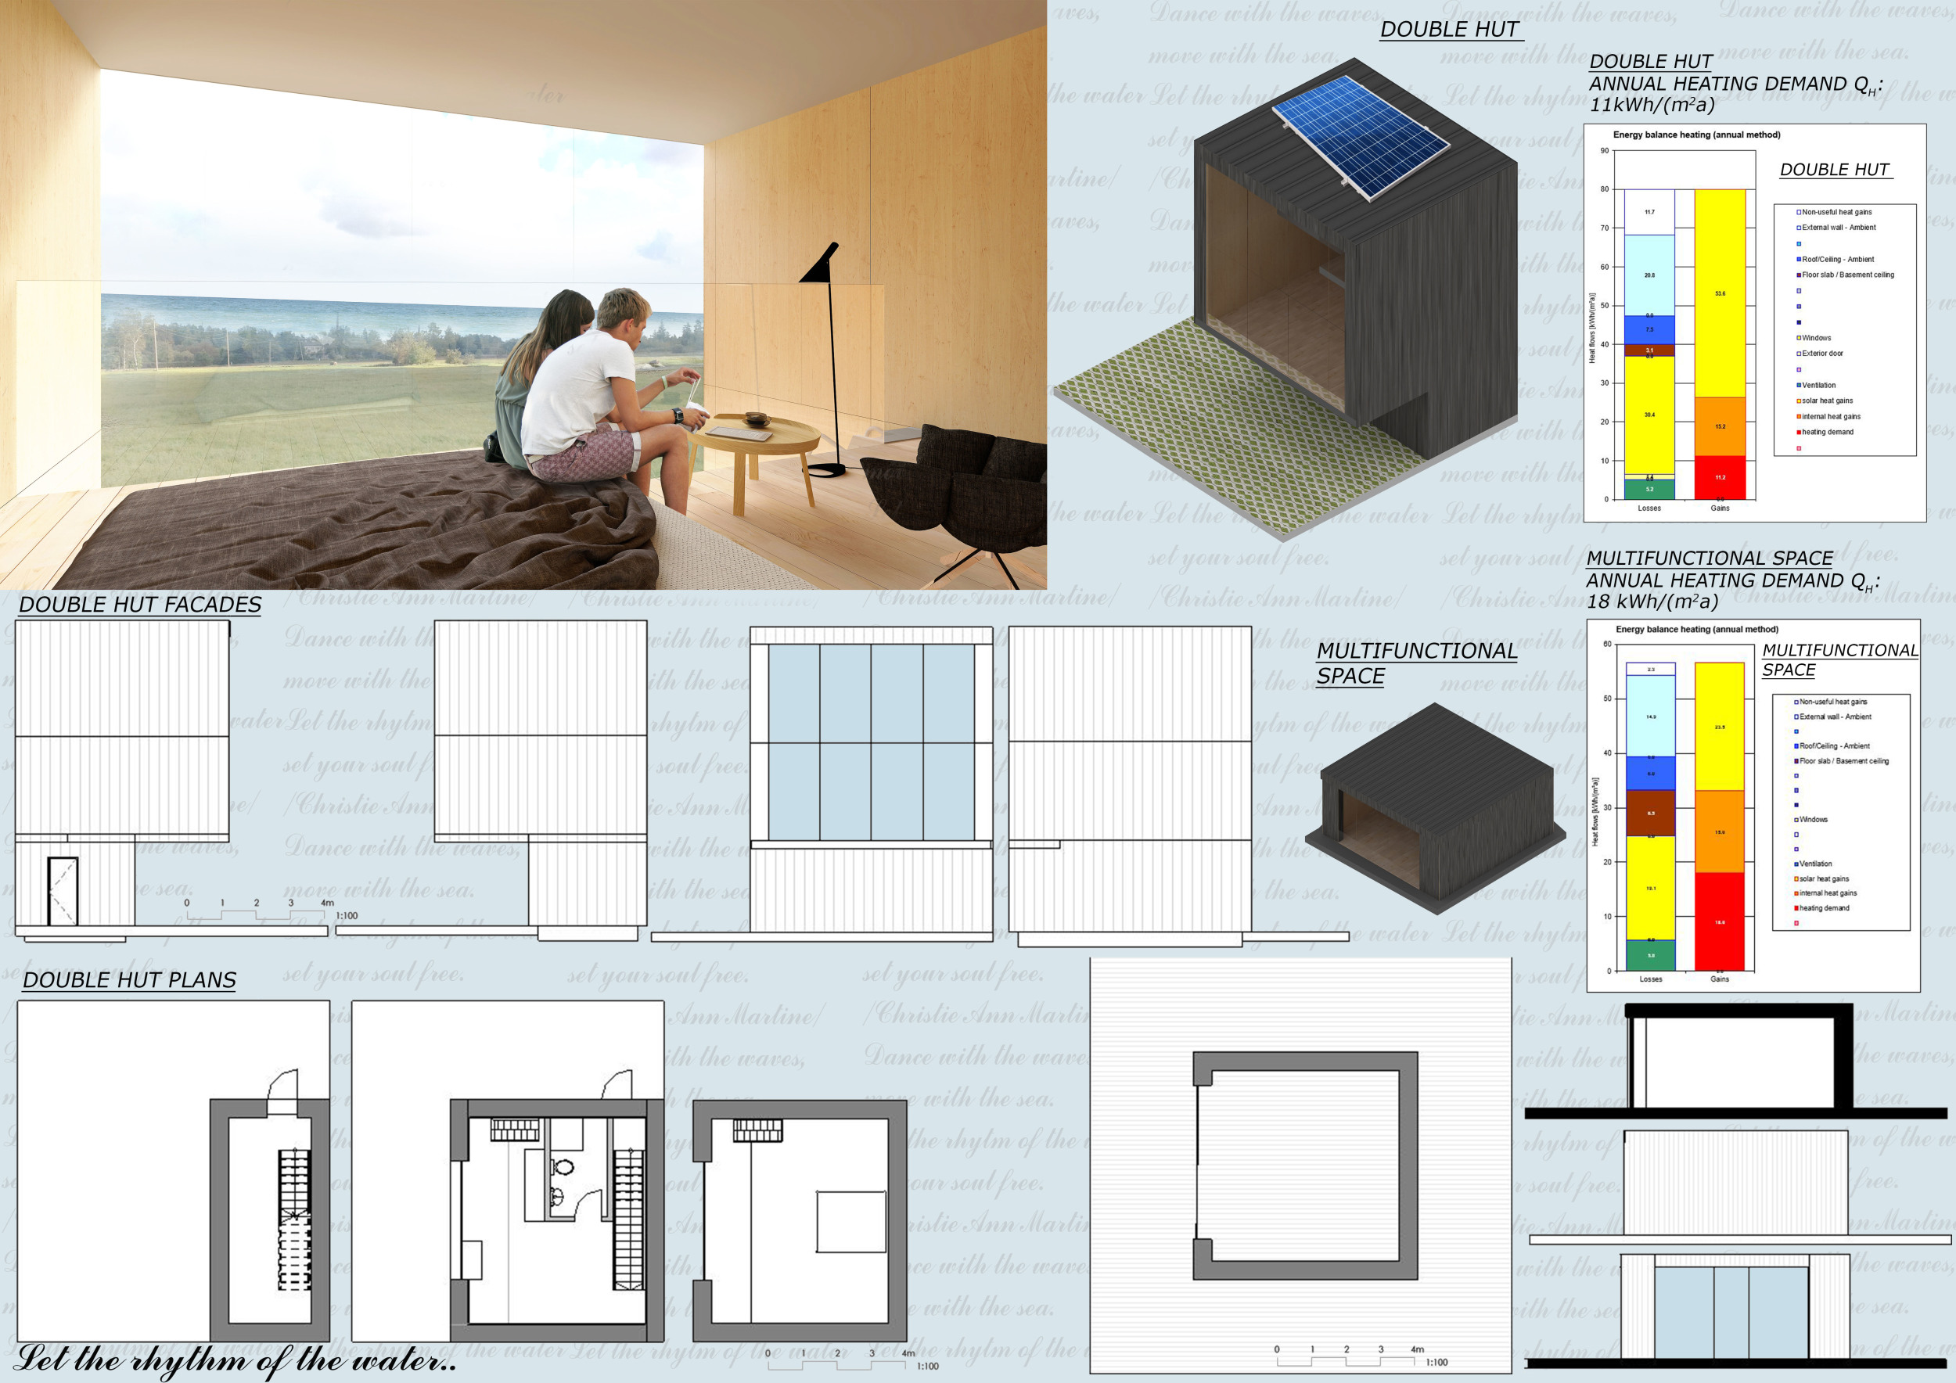Screen dimensions: 1956x1383
Task: Click the red 11.2 heating demand bar segment
Action: (x=1719, y=478)
